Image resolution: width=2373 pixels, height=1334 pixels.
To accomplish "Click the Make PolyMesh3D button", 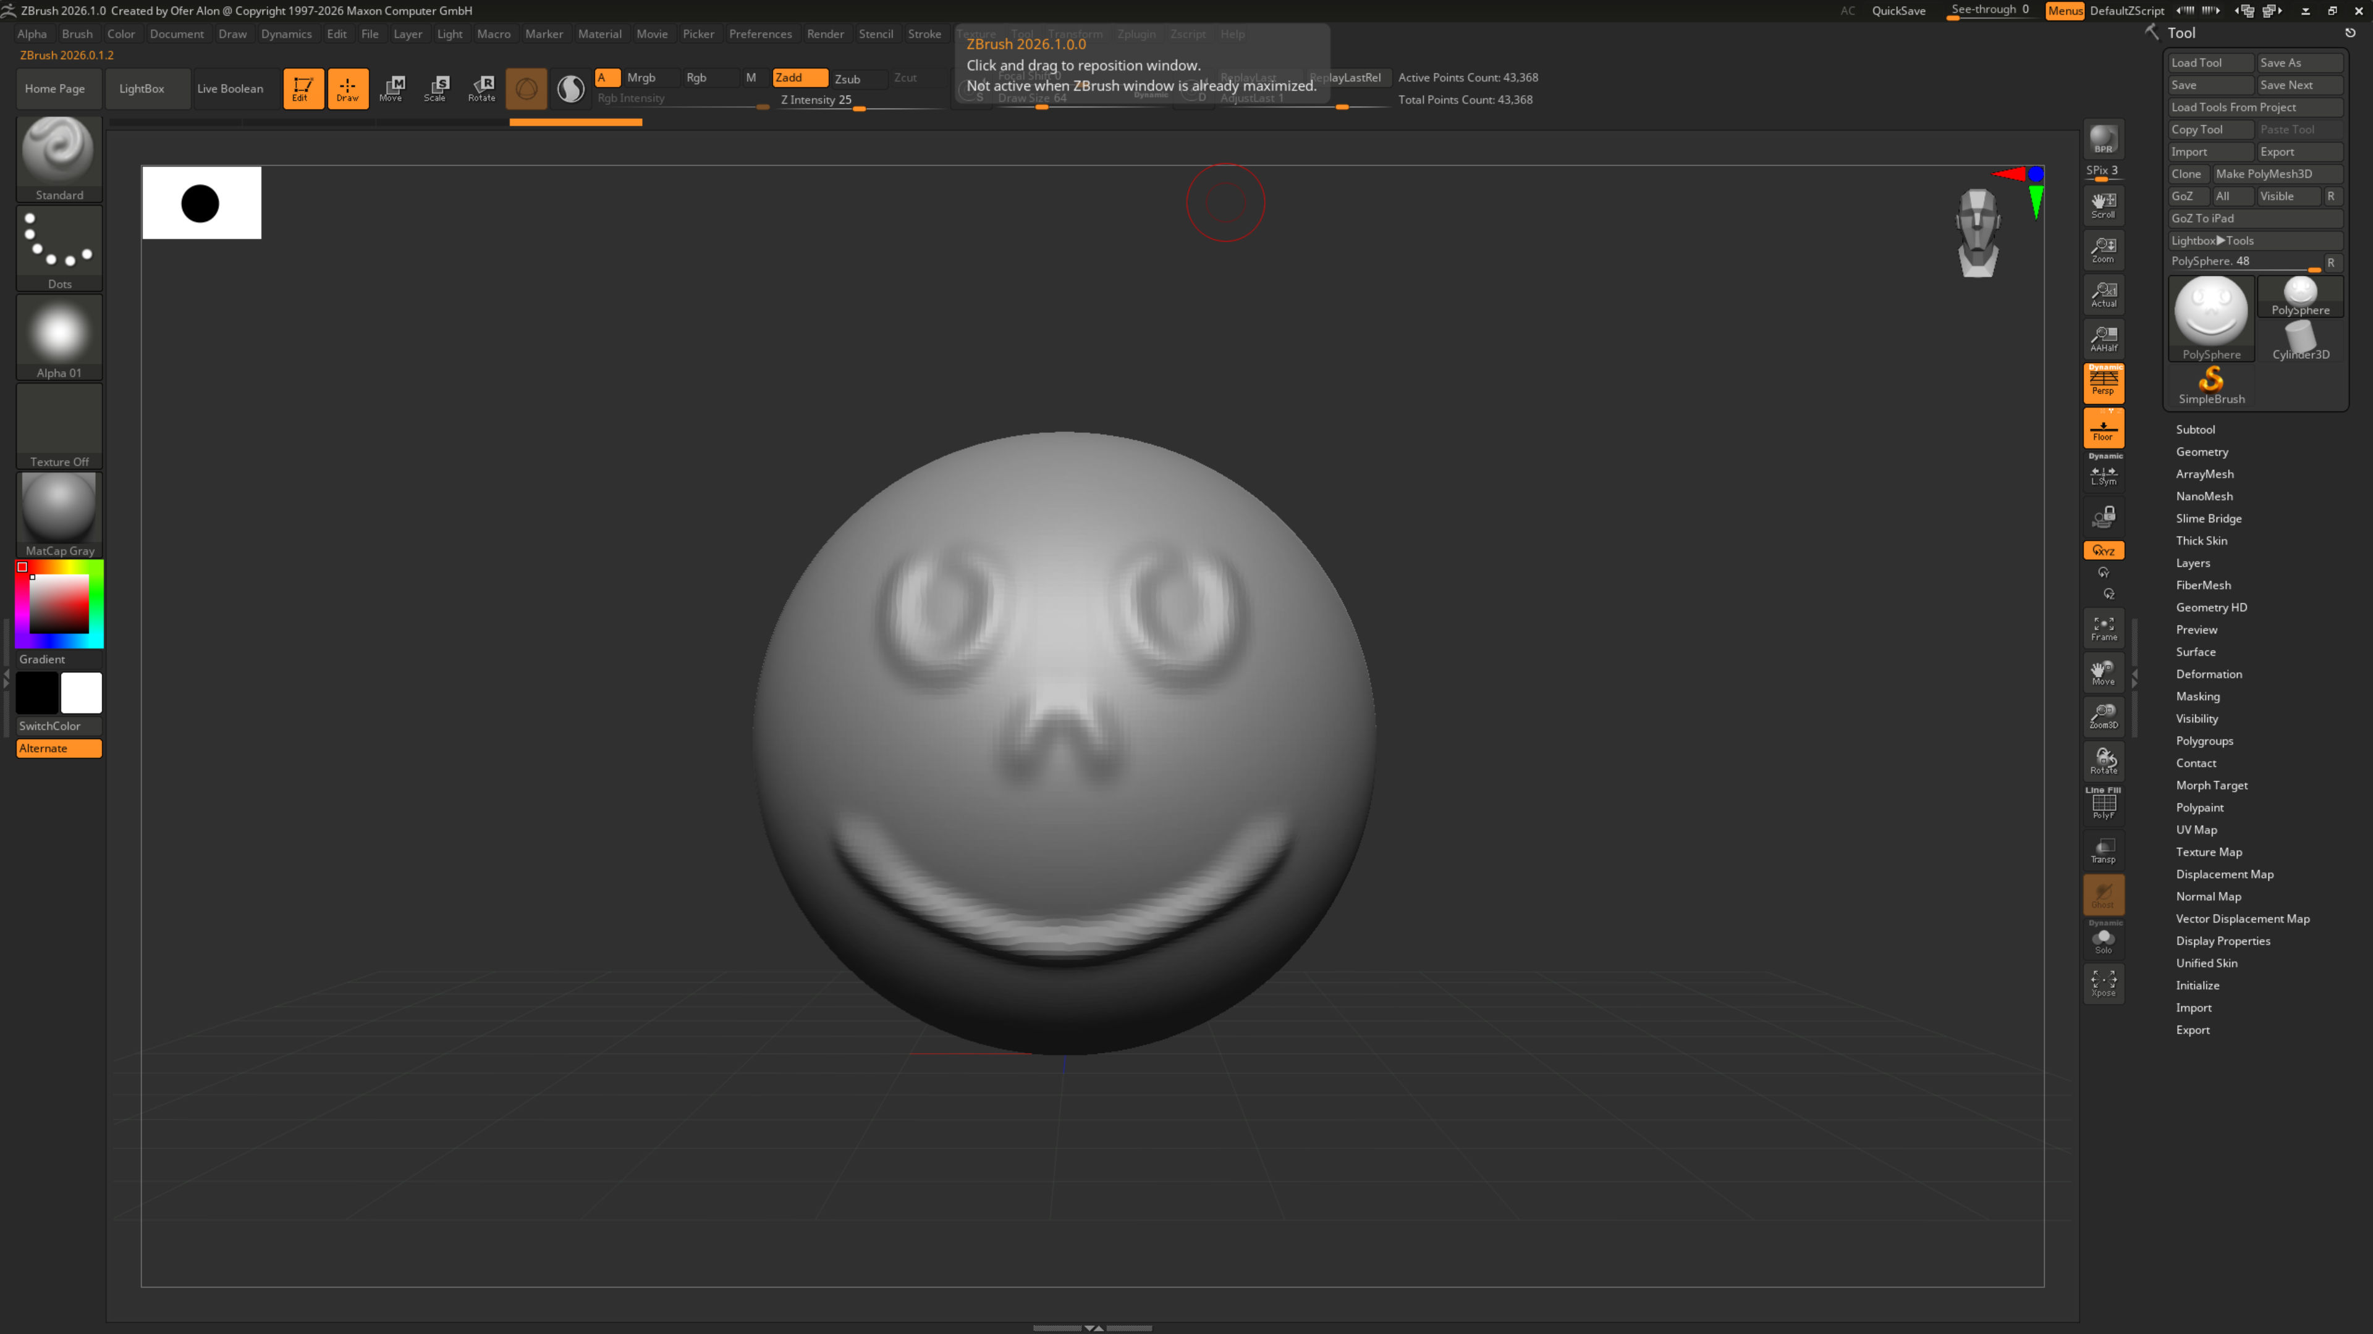I will [x=2264, y=174].
